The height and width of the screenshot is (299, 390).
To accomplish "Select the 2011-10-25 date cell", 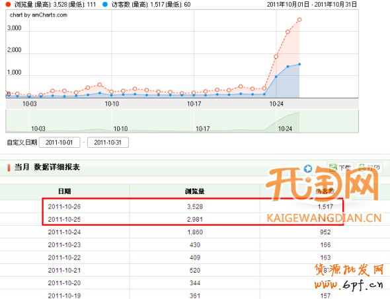I will click(64, 220).
